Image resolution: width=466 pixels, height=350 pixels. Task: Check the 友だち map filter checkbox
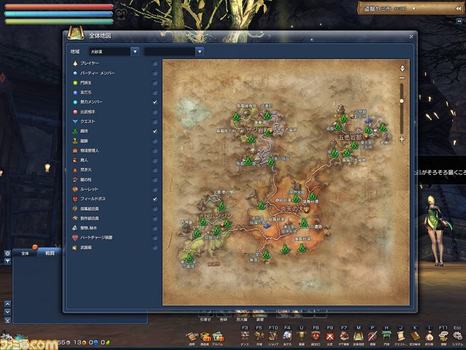(x=155, y=93)
